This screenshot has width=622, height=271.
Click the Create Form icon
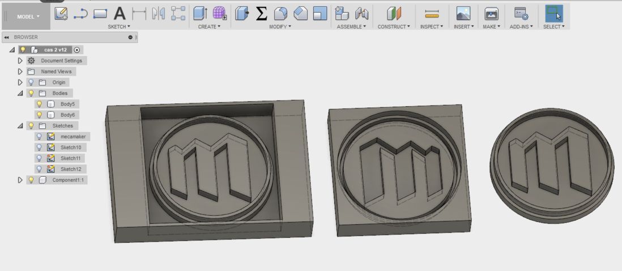point(219,14)
